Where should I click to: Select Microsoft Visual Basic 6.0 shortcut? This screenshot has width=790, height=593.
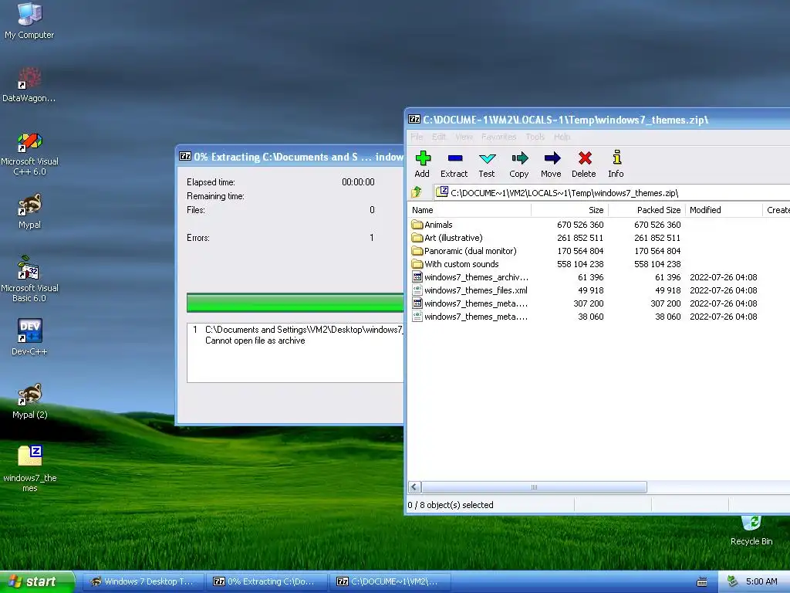pos(29,279)
